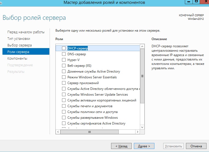Select the Роли сервера step
The width and height of the screenshot is (209, 152).
pyautogui.click(x=26, y=52)
